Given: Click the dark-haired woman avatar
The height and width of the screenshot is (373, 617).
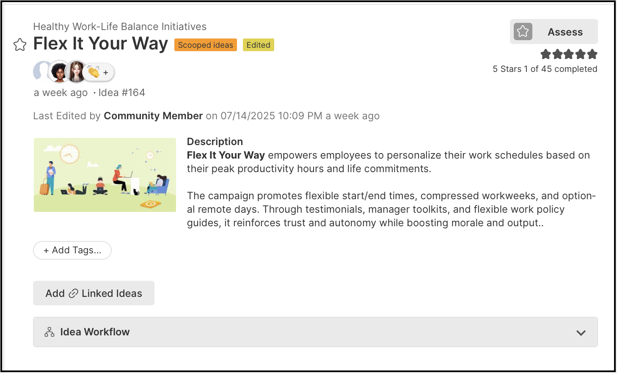Looking at the screenshot, I should (59, 72).
